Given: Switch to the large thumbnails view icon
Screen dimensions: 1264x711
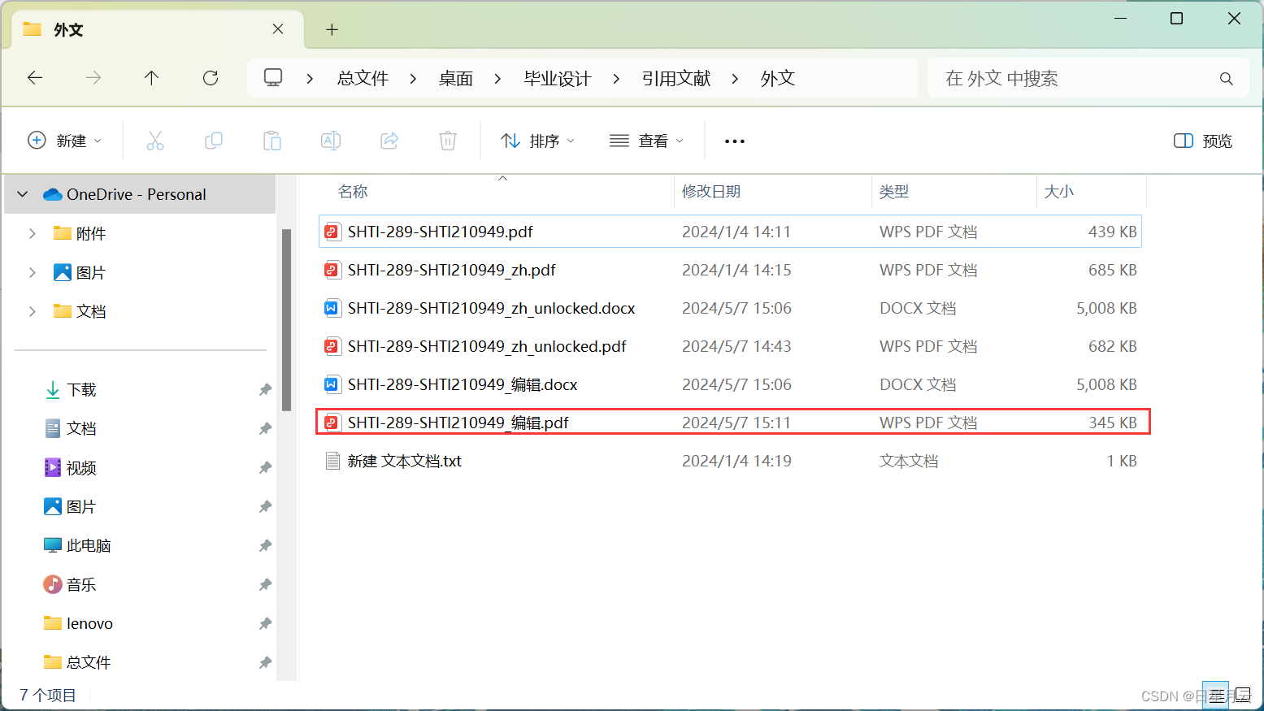Looking at the screenshot, I should 1243,695.
